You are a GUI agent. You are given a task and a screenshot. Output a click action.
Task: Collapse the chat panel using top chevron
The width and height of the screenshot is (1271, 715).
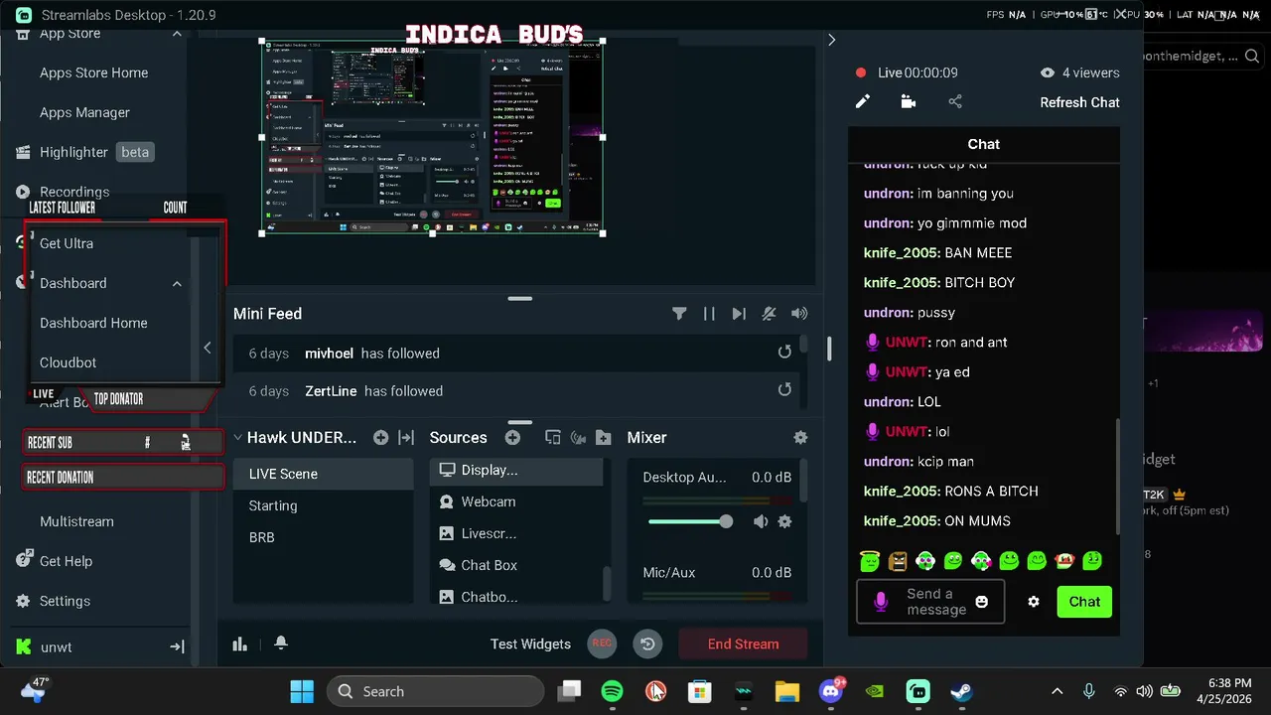[832, 40]
